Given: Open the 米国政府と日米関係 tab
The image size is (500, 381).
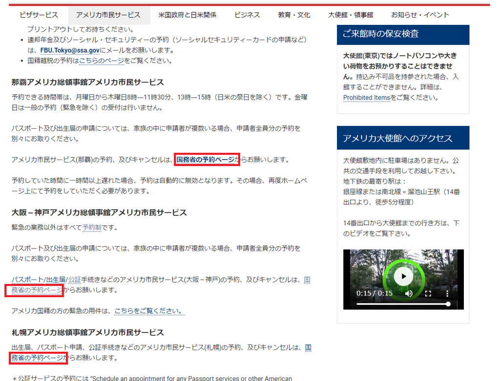Looking at the screenshot, I should coord(187,15).
